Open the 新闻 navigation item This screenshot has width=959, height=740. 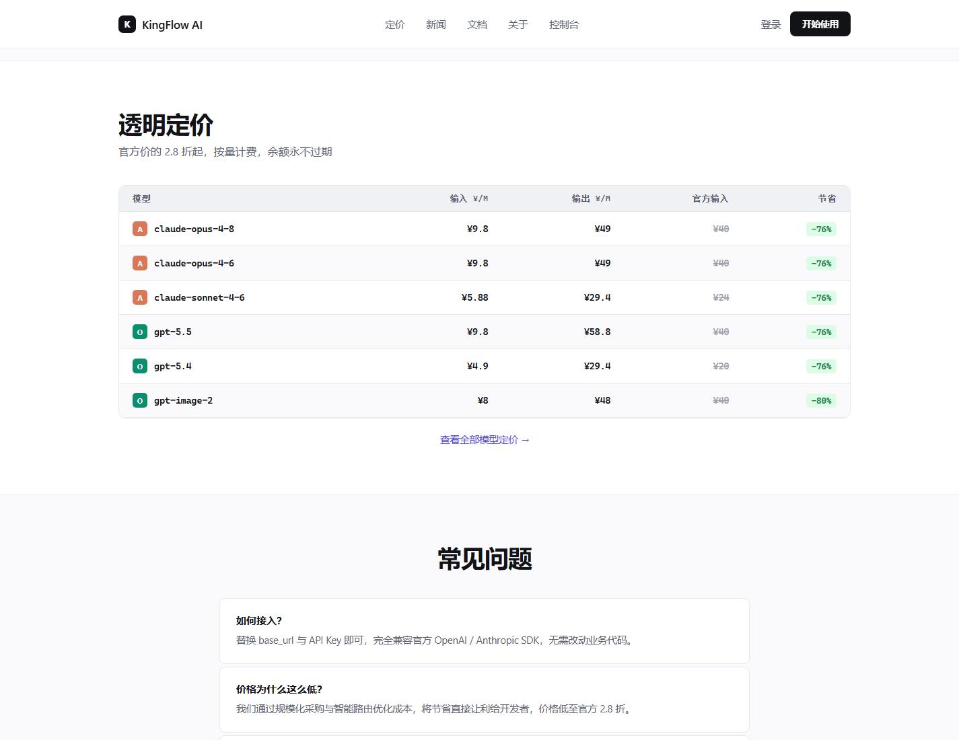tap(436, 24)
